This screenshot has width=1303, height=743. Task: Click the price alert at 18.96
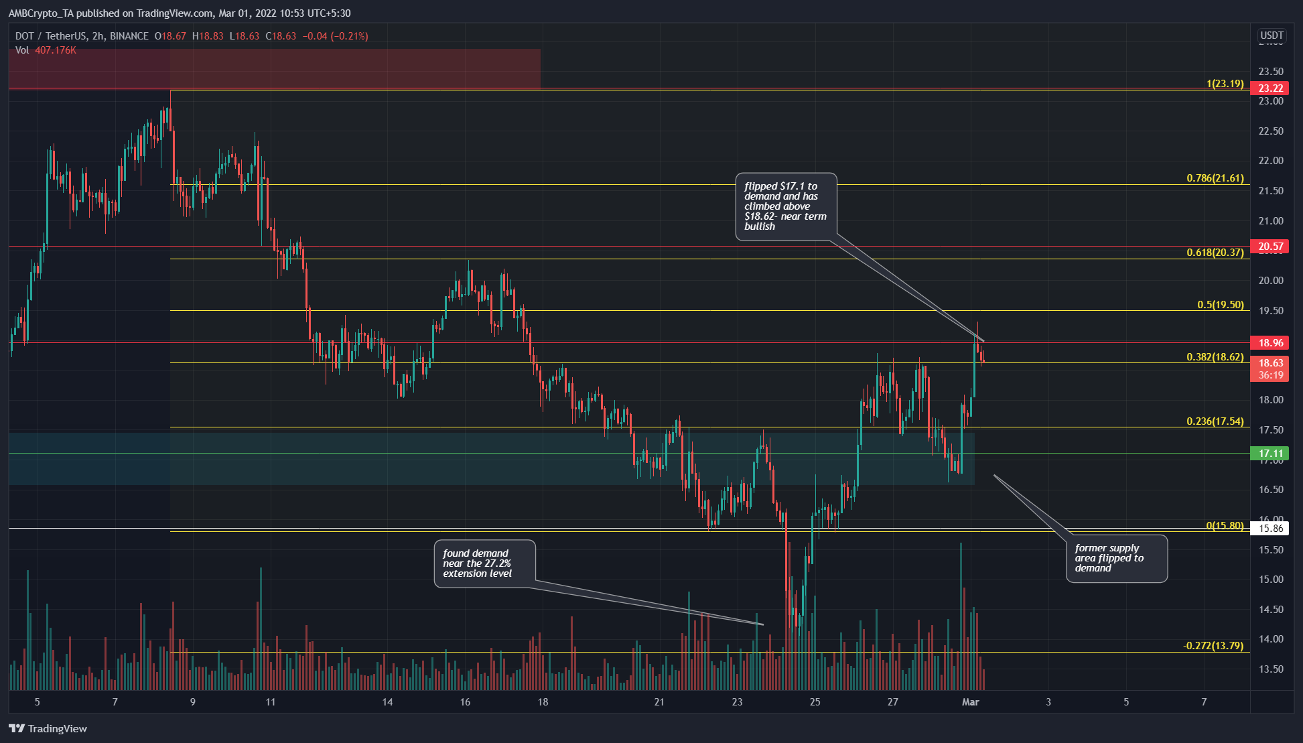point(1269,342)
